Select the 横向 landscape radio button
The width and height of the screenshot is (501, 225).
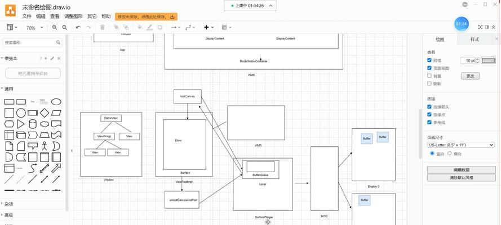point(449,154)
